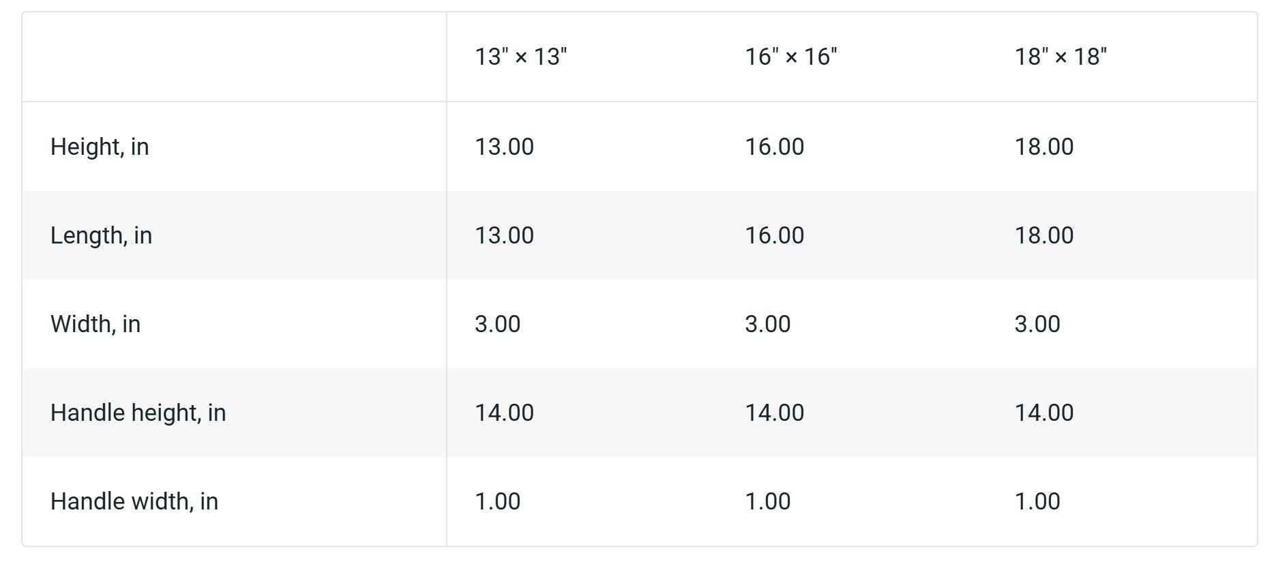Click the 13" × 13" column header
Viewport: 1274px width, 562px height.
click(x=520, y=57)
